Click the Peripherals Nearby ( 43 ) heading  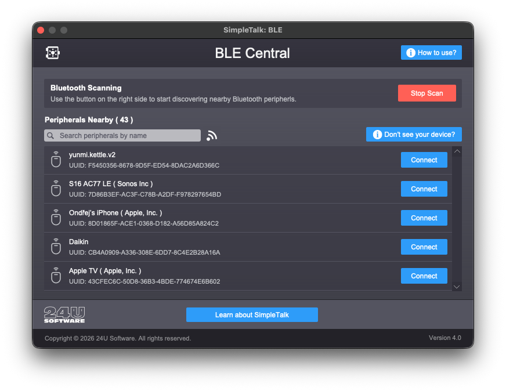pos(89,120)
